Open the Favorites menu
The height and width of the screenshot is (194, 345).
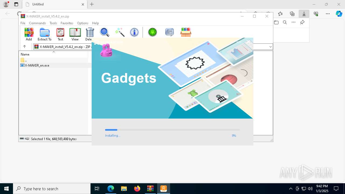tap(67, 23)
